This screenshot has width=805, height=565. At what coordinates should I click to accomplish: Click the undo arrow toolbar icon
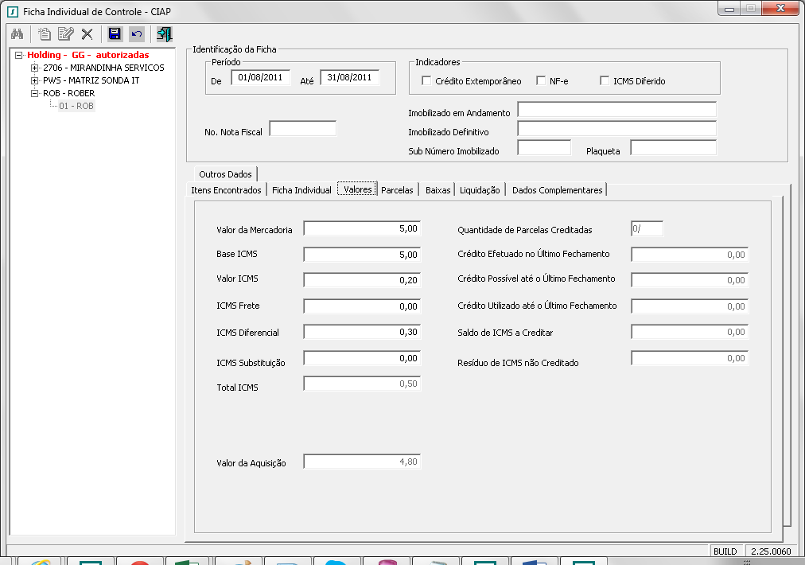[137, 34]
